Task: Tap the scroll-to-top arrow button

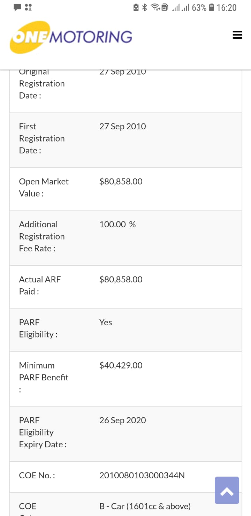Action: click(227, 490)
